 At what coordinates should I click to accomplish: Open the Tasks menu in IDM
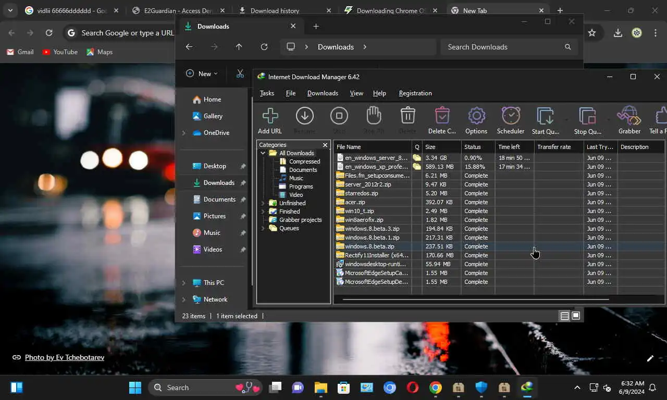point(267,93)
